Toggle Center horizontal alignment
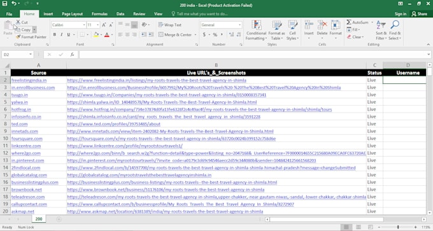This screenshot has width=433, height=231. [127, 34]
